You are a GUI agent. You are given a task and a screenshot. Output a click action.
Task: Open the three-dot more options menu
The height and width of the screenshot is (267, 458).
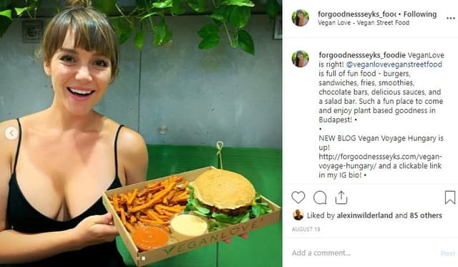(451, 19)
